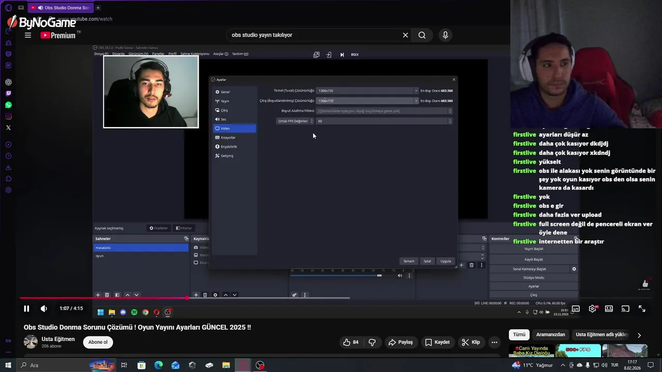Enter full screen video mode
This screenshot has width=662, height=372.
[x=642, y=308]
